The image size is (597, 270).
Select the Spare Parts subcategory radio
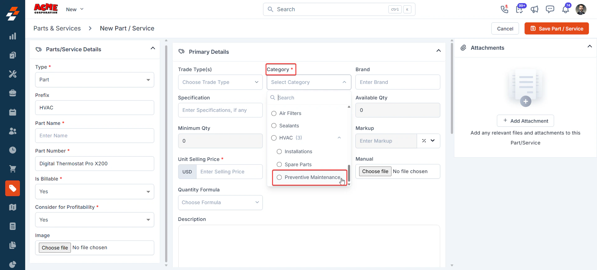279,164
